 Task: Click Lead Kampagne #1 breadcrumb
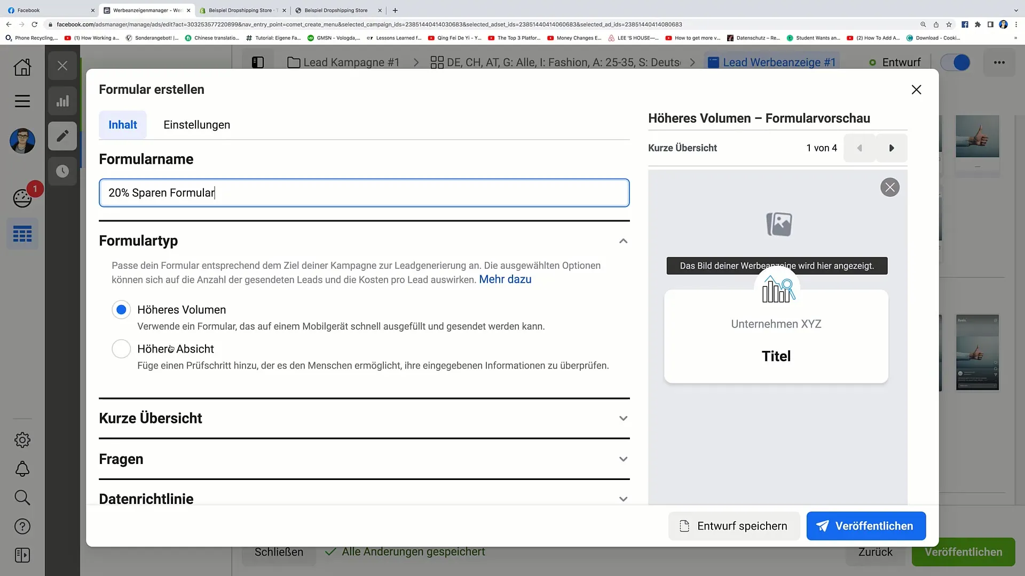point(344,62)
